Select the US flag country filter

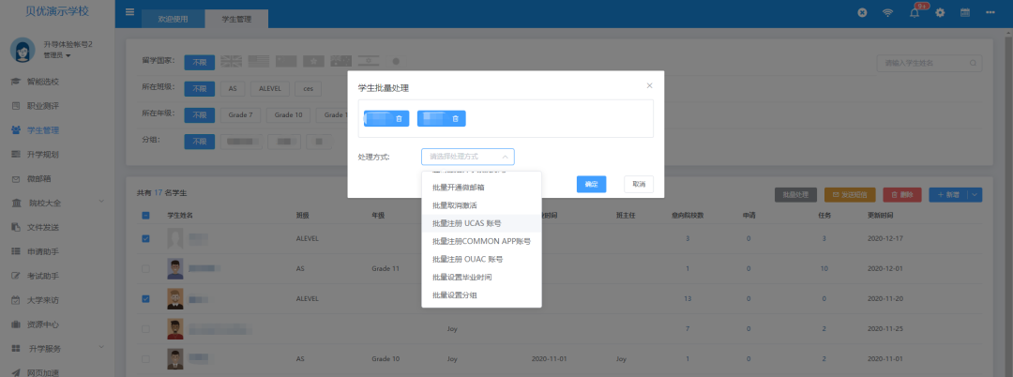coord(259,61)
